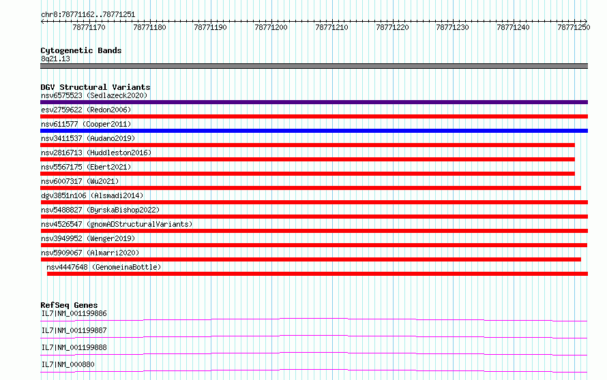The image size is (607, 380).
Task: Open variant nsv611577 (Cooper2011) label
Action: [86, 124]
